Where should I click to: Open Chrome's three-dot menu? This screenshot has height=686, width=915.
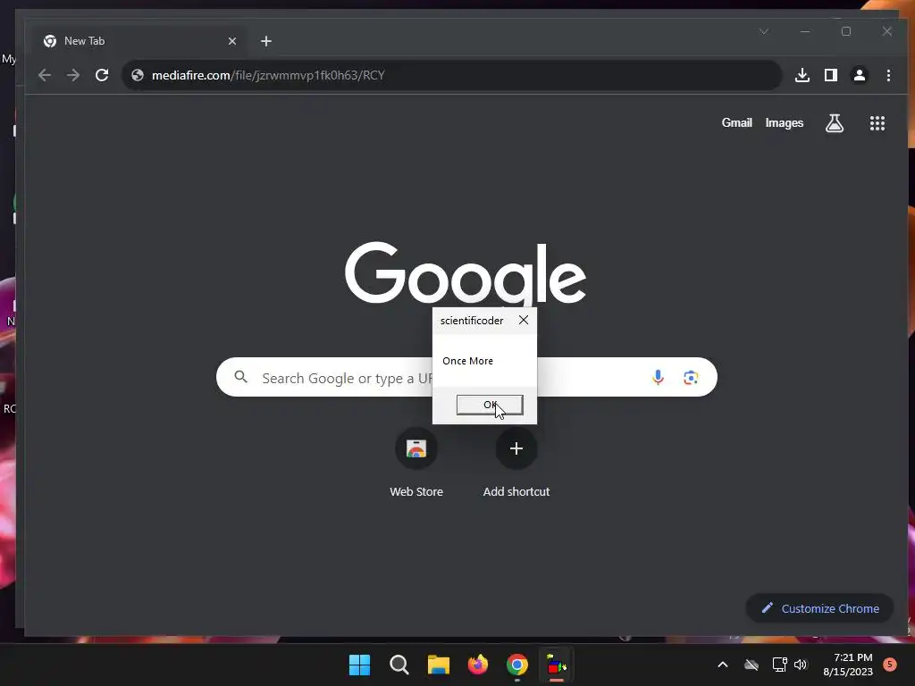point(888,75)
